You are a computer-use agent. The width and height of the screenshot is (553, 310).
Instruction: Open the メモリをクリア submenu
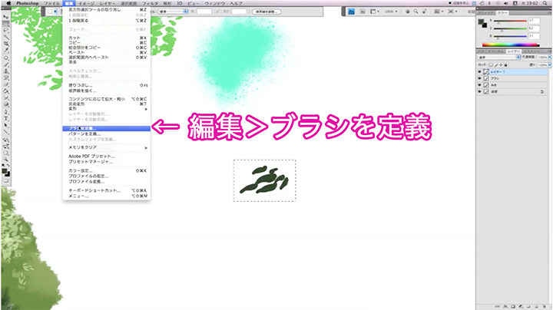coord(107,147)
